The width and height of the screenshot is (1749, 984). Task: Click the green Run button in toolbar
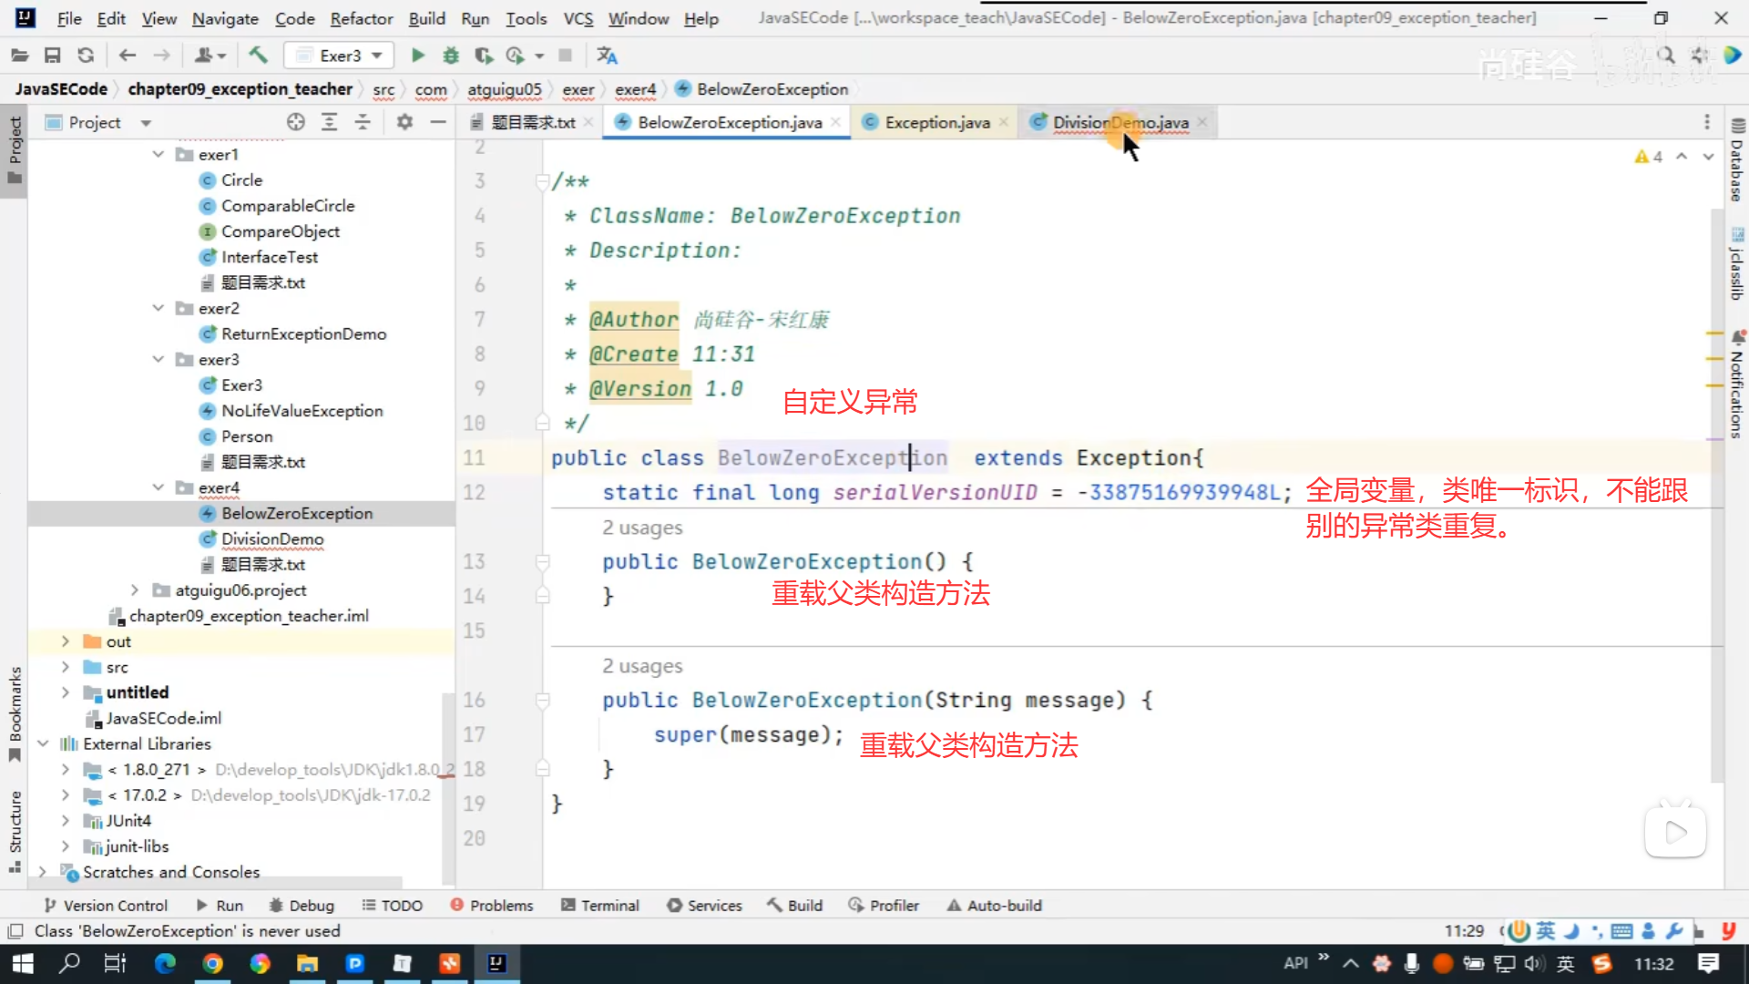click(x=417, y=56)
